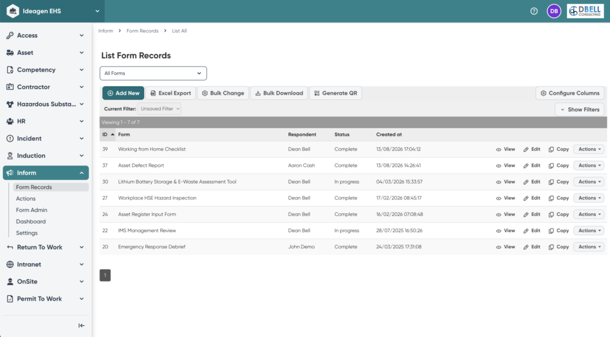Click the Form Records breadcrumb link
Viewport: 610px width, 337px height.
[x=142, y=31]
